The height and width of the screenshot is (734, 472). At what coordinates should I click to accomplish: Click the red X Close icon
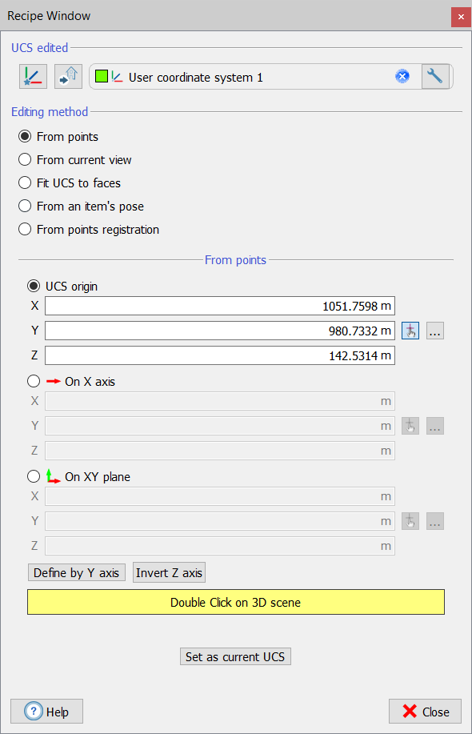point(410,712)
